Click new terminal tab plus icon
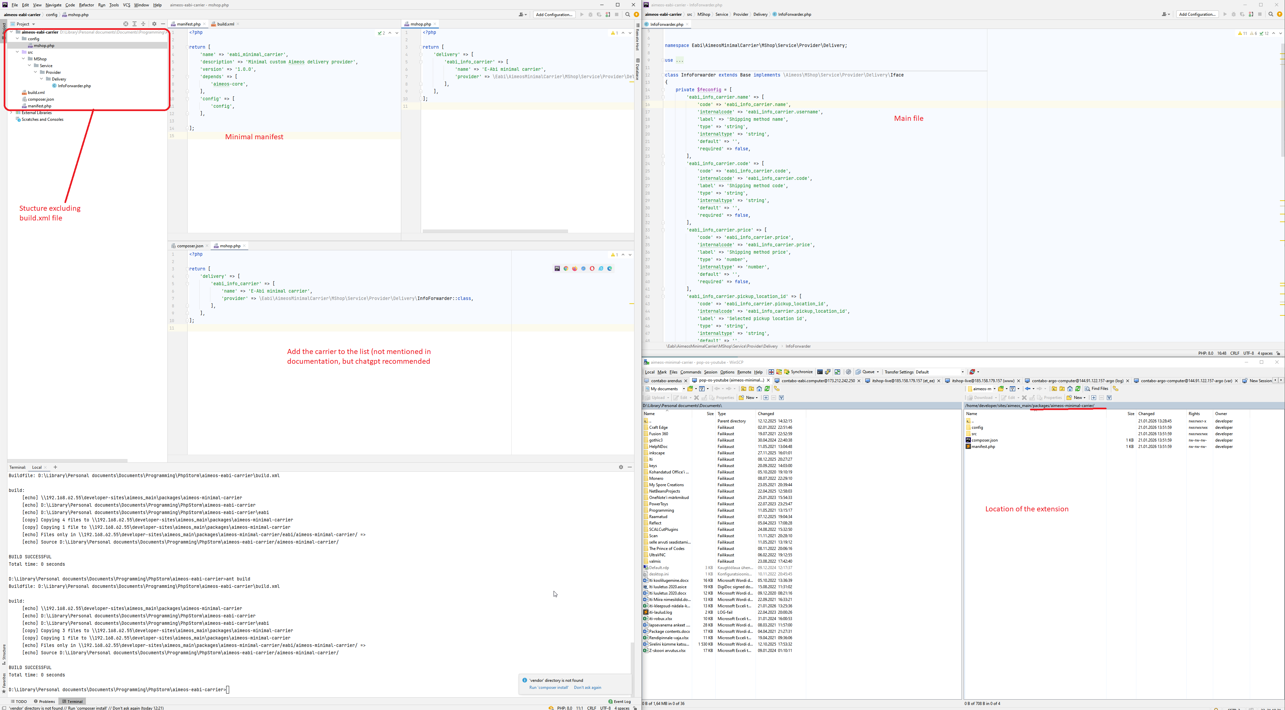This screenshot has width=1285, height=710. coord(55,467)
